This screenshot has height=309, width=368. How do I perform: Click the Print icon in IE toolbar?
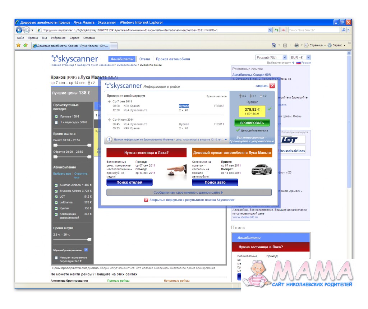296,45
